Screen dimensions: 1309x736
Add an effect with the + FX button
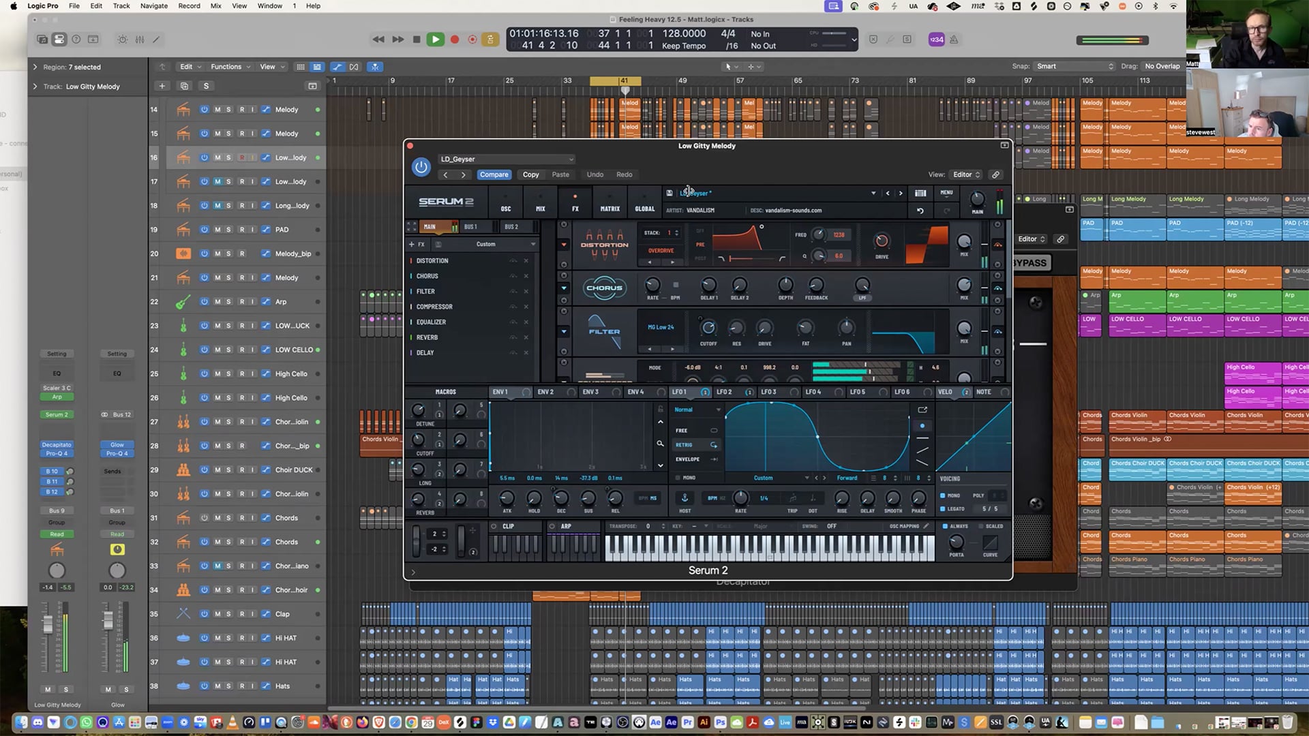(417, 244)
